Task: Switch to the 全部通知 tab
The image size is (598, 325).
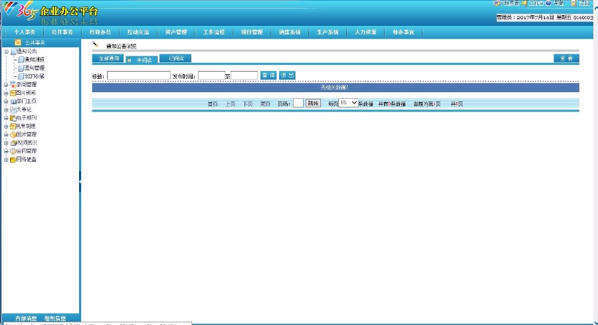Action: pos(108,58)
